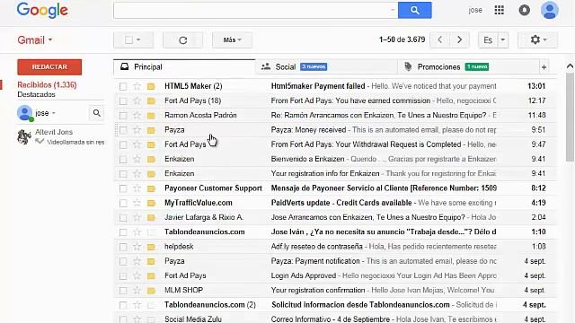Star the Payoneer Customer Support email
Screen dimensions: 575x323
tap(137, 188)
